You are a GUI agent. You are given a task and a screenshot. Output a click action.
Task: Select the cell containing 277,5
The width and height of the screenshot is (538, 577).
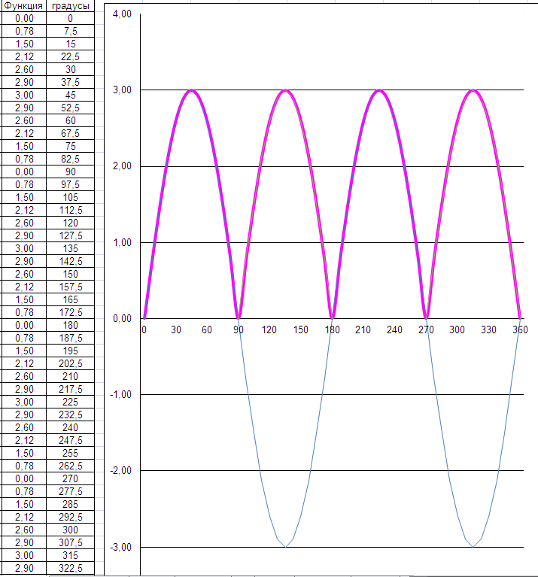70,492
